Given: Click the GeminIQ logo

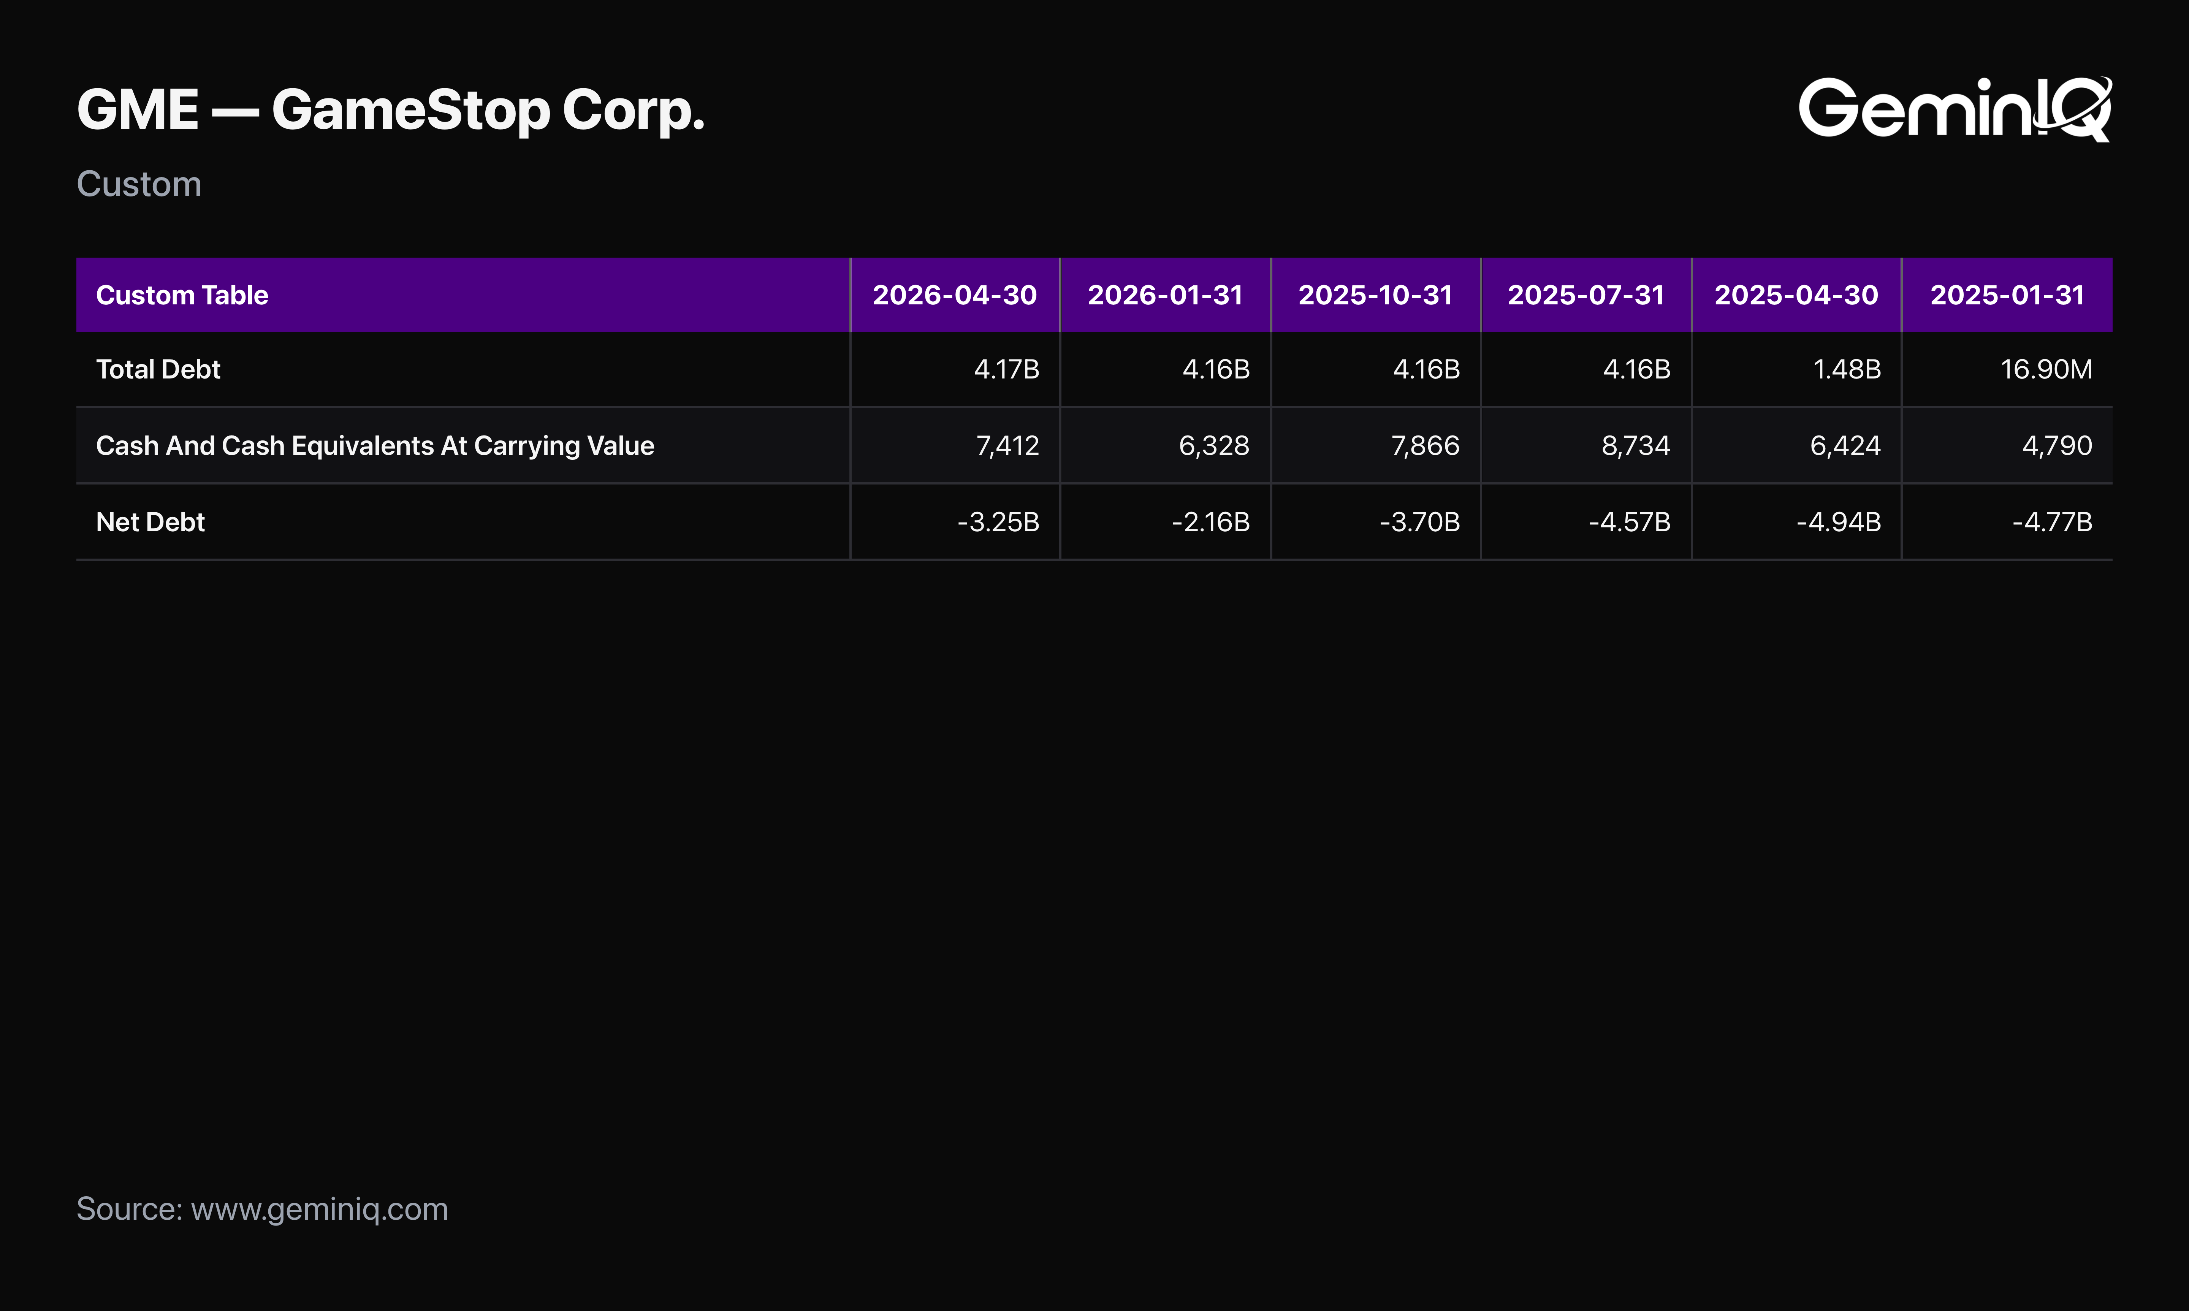Looking at the screenshot, I should (x=1955, y=109).
